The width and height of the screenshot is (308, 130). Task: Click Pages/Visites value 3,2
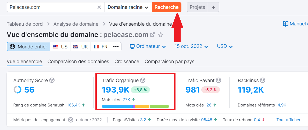143,120
